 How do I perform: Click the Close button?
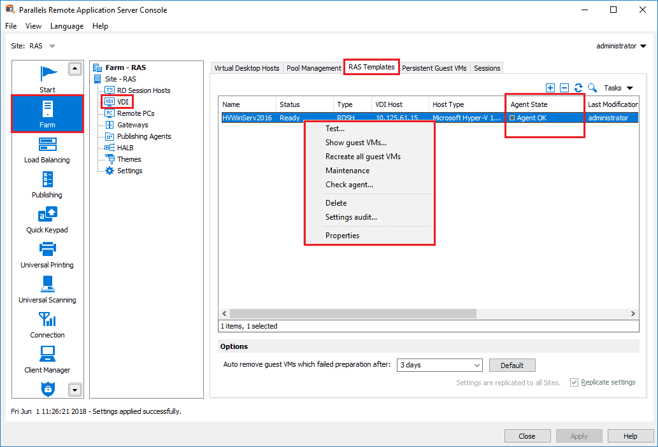[527, 436]
